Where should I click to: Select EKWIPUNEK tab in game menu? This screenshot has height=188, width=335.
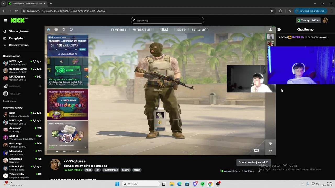coord(119,30)
